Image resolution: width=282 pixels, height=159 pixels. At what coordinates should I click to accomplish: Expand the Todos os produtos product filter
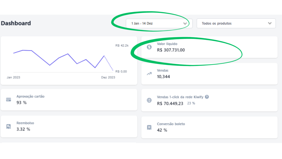coord(236,23)
